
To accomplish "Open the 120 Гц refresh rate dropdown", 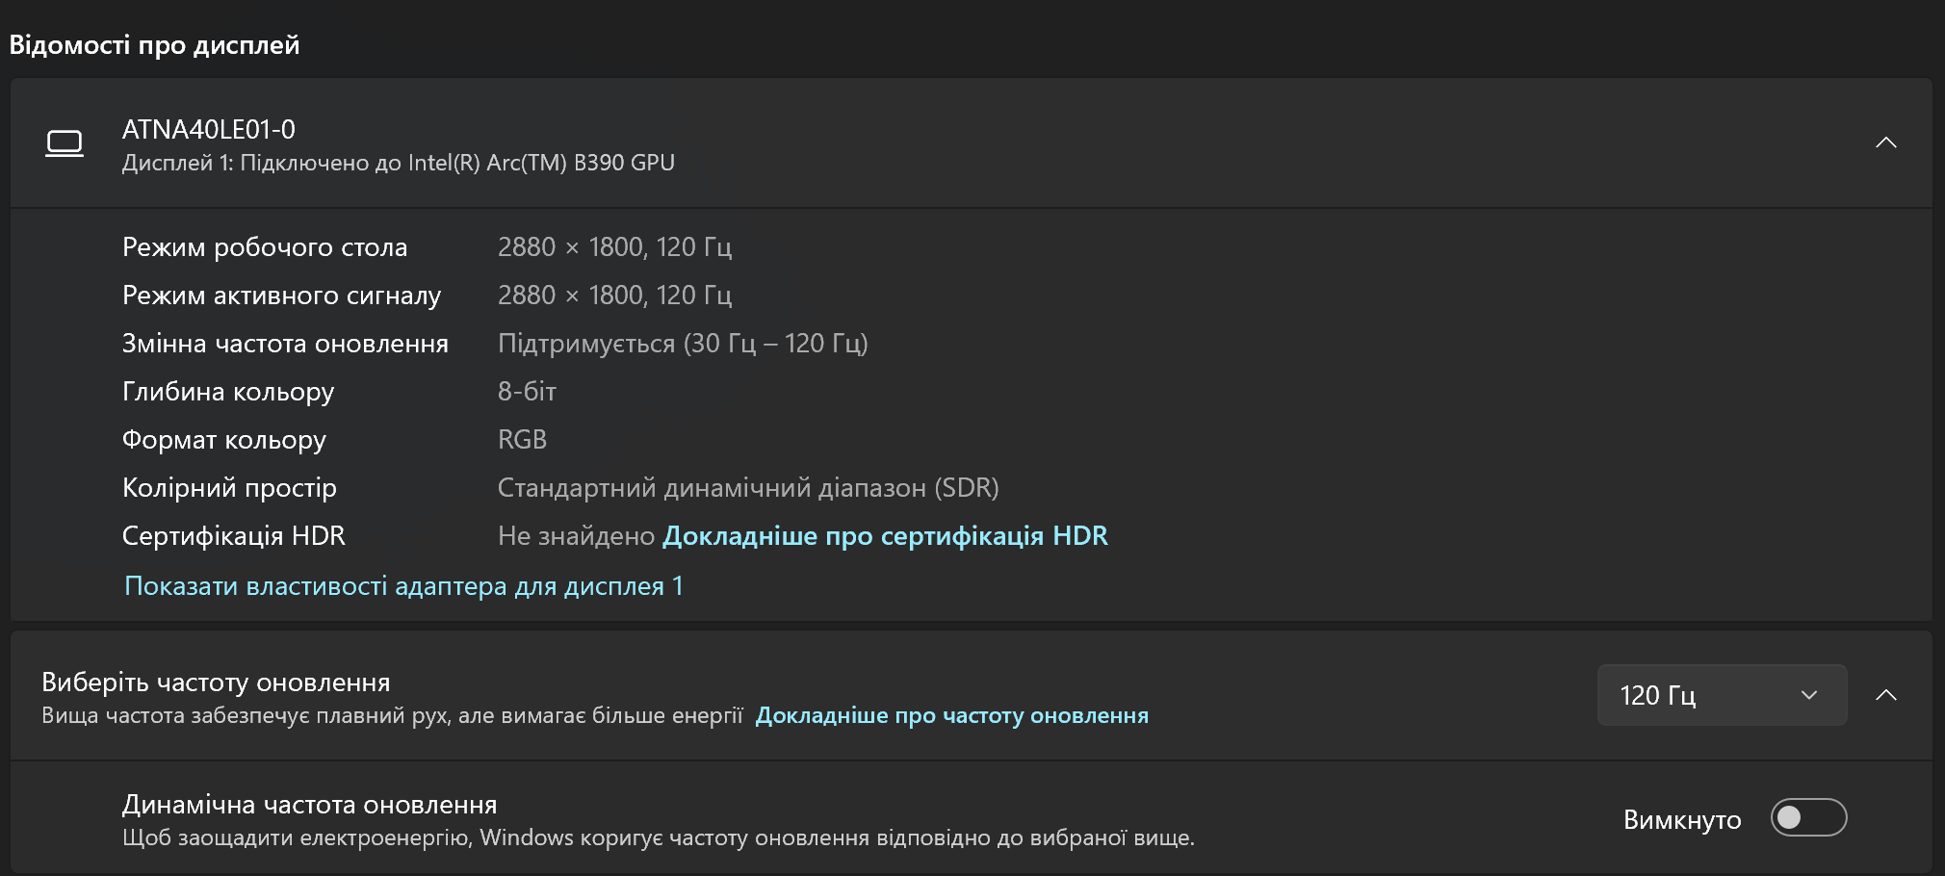I will [x=1721, y=695].
